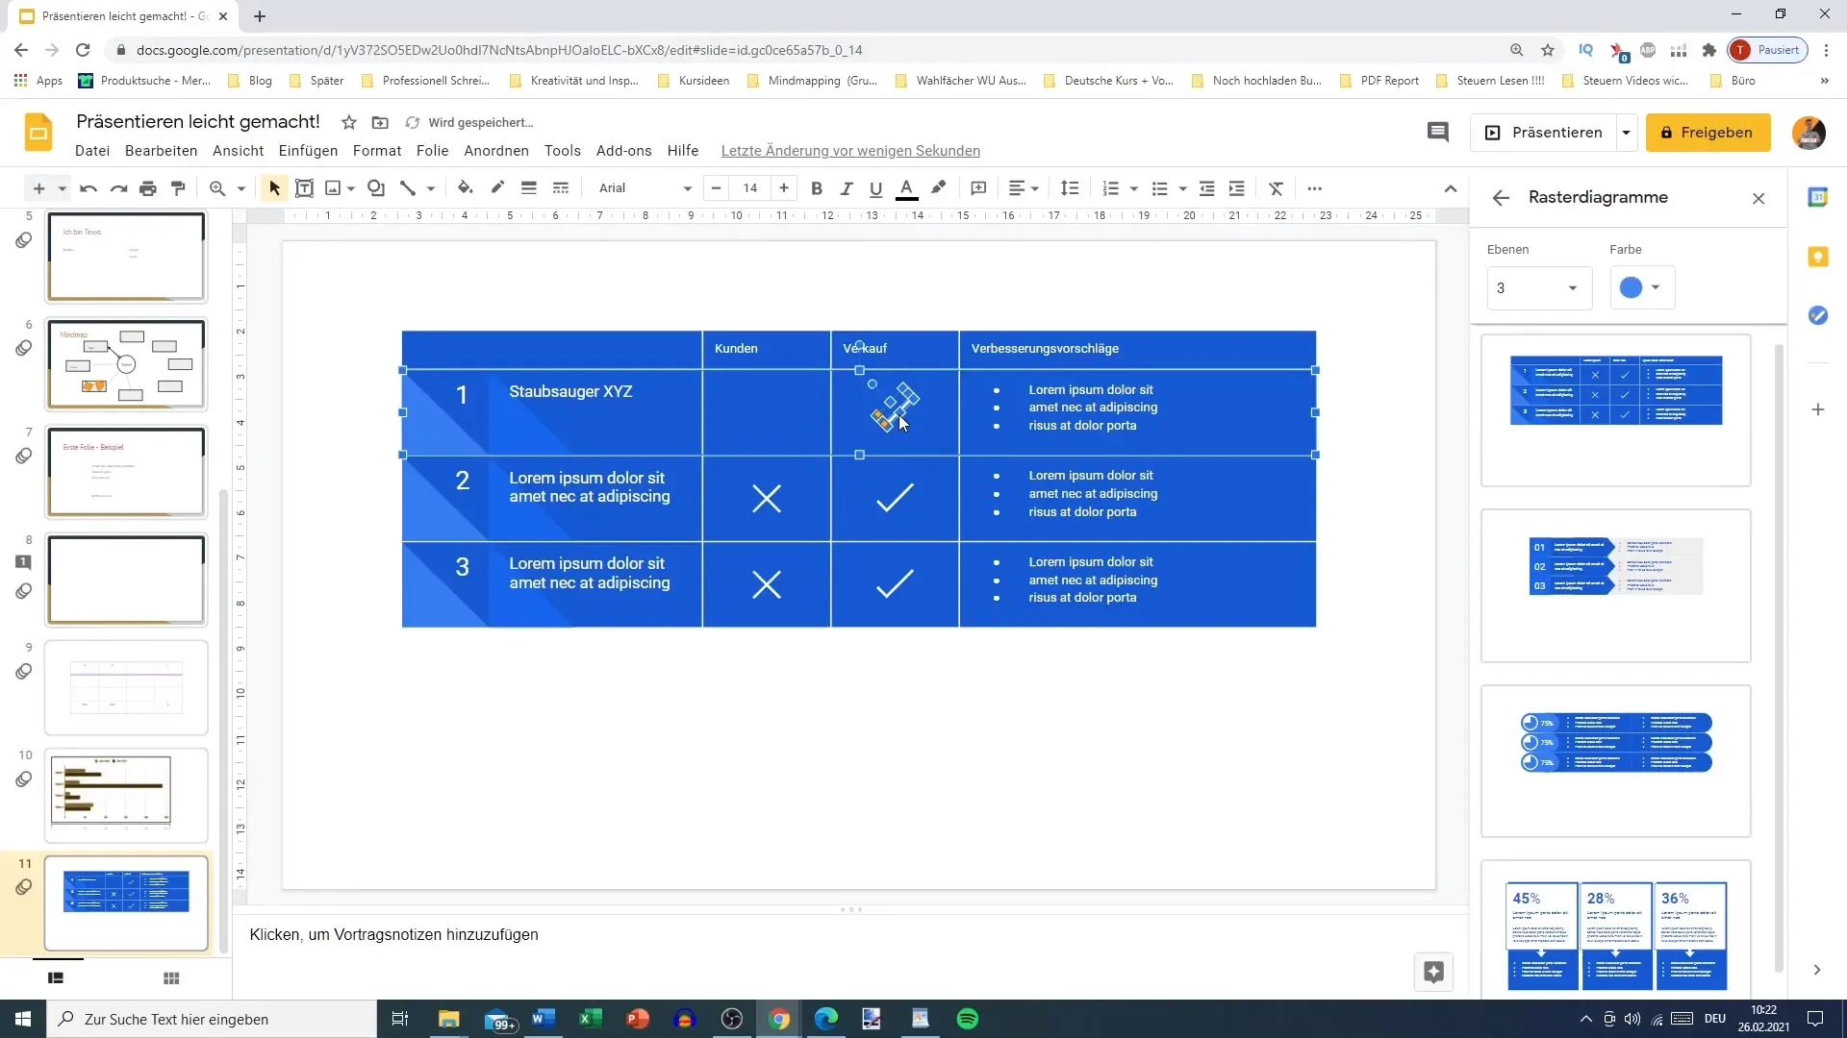Click Letzte Änderung vor wenigen Sekunden link
1847x1038 pixels.
click(850, 151)
